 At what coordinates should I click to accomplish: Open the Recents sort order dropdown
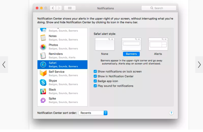pyautogui.click(x=93, y=113)
